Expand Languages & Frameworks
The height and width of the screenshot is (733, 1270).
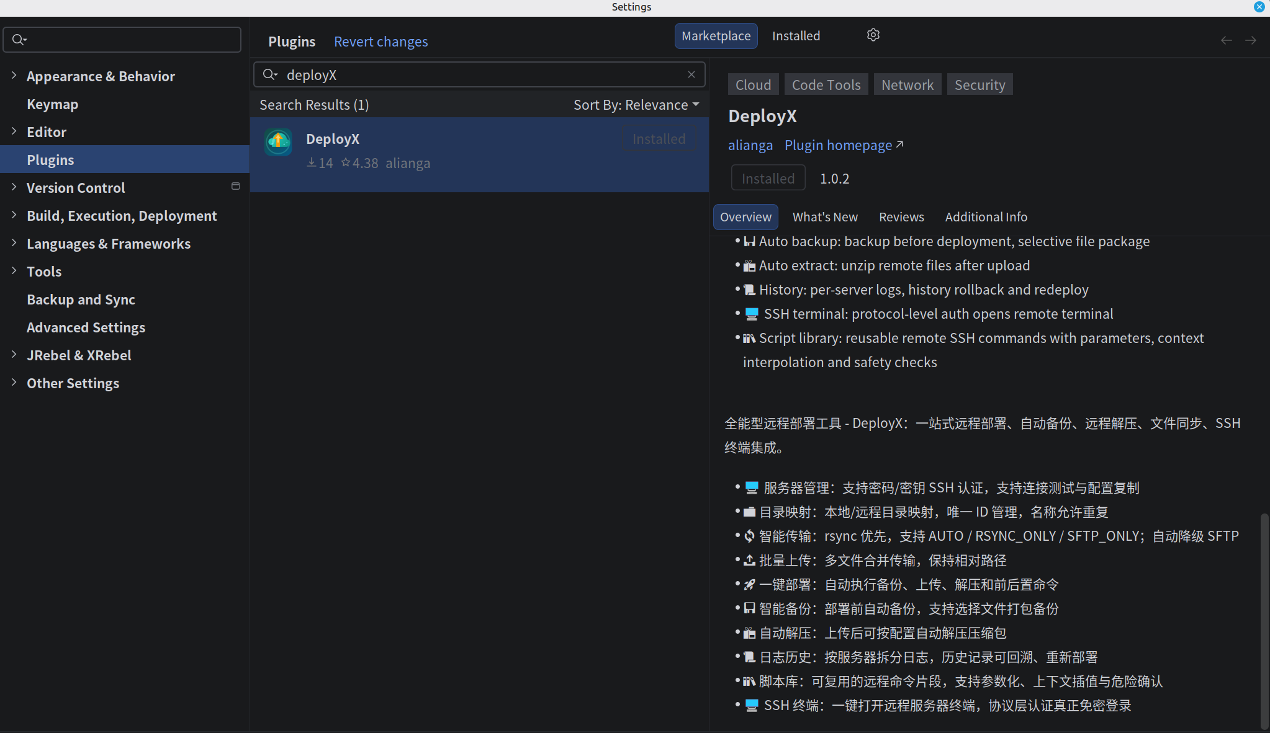(x=14, y=243)
